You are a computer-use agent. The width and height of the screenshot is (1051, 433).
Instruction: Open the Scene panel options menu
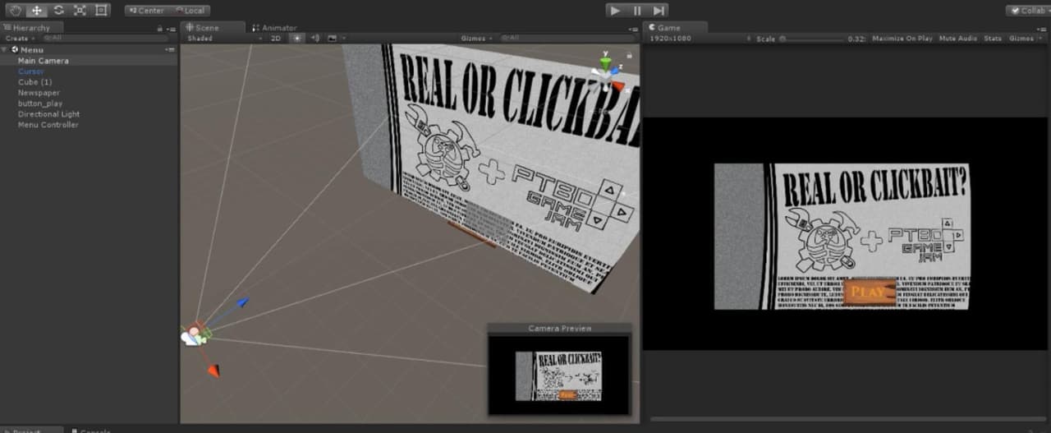[635, 28]
